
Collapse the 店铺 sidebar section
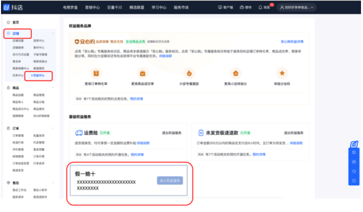53,33
